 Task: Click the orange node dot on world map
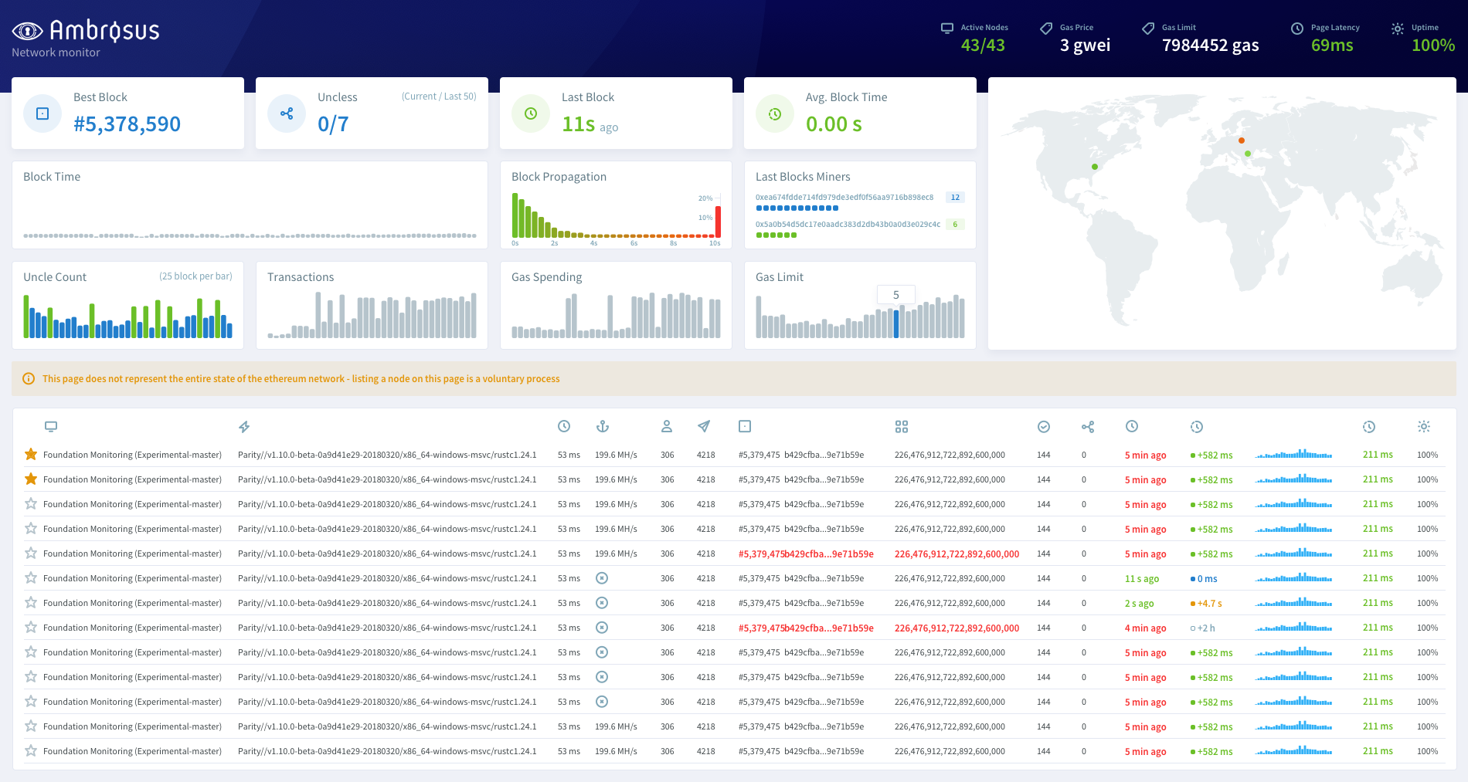[1242, 140]
